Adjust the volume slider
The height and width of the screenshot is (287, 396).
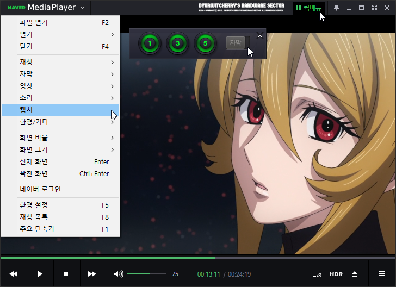point(147,273)
